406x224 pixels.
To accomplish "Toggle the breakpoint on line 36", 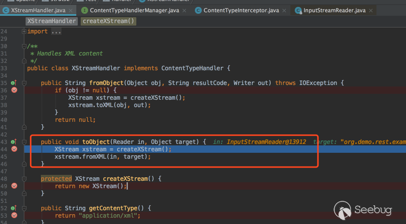I will point(14,90).
